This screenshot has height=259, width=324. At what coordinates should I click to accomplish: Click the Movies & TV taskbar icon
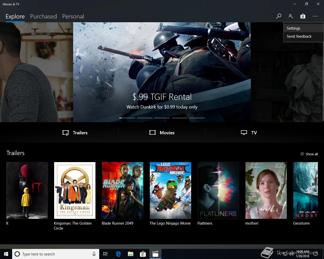[x=155, y=254]
